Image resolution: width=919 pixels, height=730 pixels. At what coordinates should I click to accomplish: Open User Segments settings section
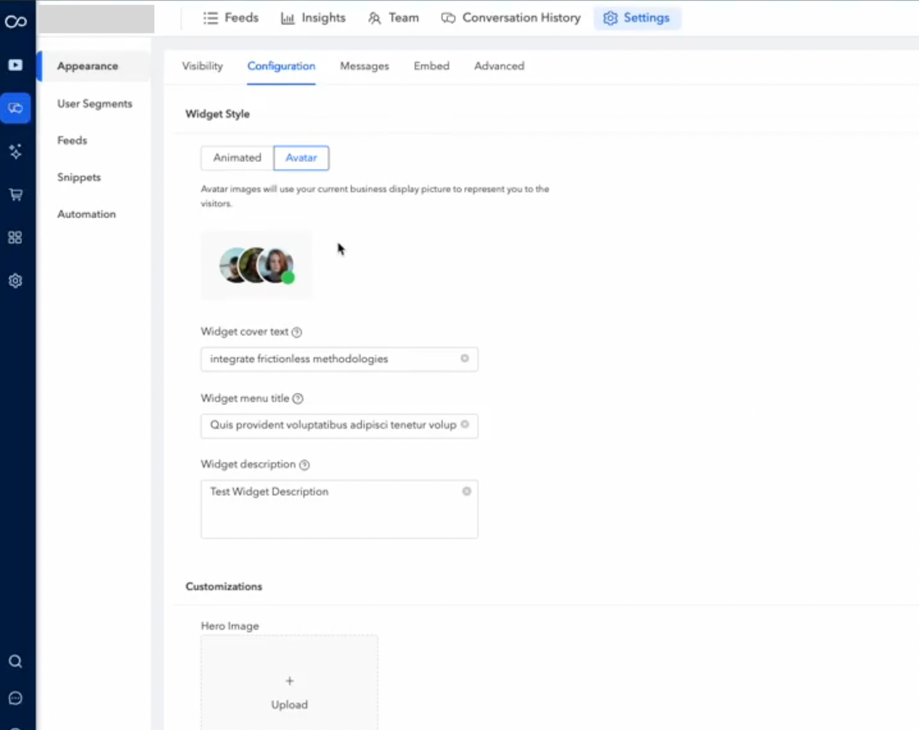click(94, 103)
